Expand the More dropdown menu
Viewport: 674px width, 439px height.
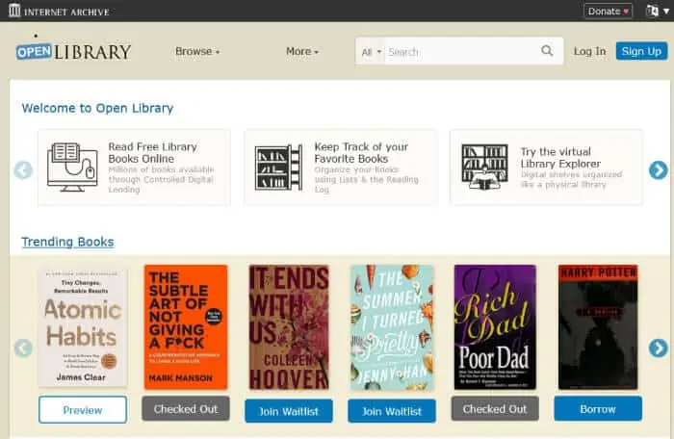click(x=302, y=51)
